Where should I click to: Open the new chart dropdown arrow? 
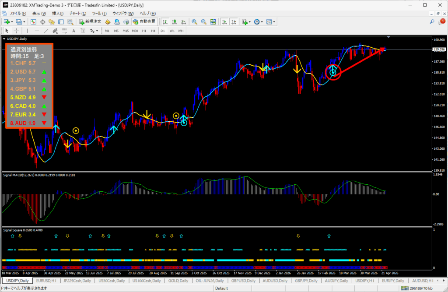[13, 21]
